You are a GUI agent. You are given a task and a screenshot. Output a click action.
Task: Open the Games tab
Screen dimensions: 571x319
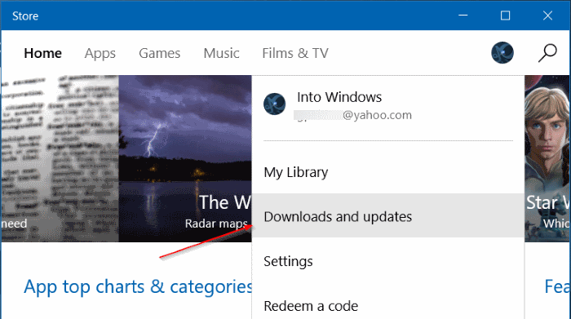160,53
